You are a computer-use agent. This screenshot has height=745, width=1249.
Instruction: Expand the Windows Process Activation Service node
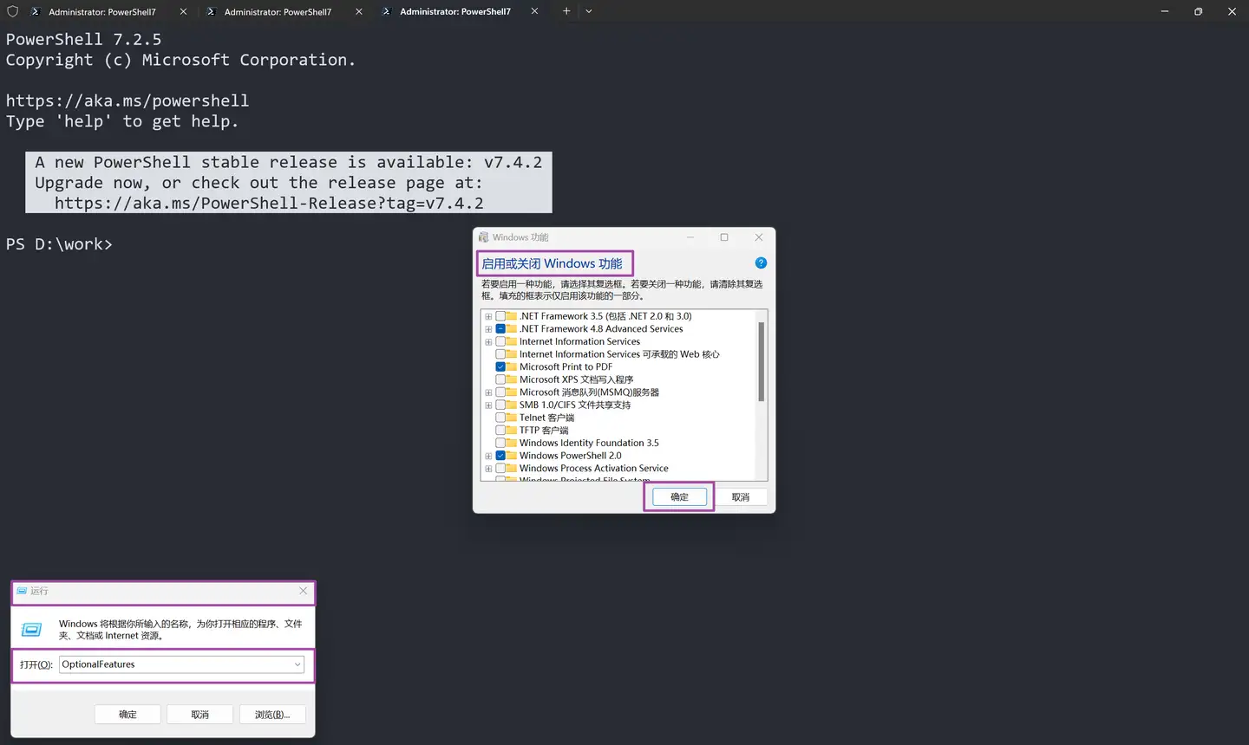click(488, 469)
